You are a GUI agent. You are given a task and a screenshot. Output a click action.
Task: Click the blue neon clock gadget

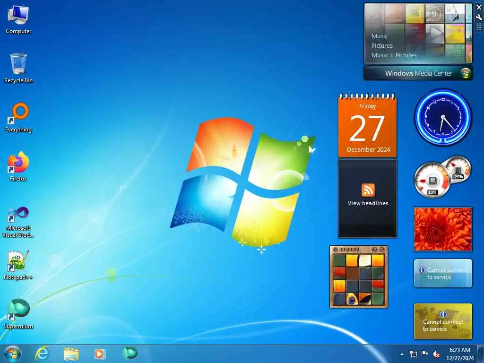(443, 117)
